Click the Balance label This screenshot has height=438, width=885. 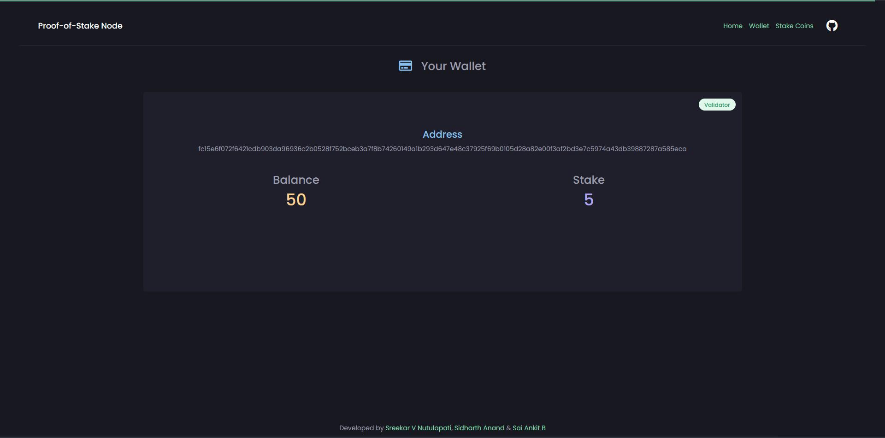[x=296, y=180]
